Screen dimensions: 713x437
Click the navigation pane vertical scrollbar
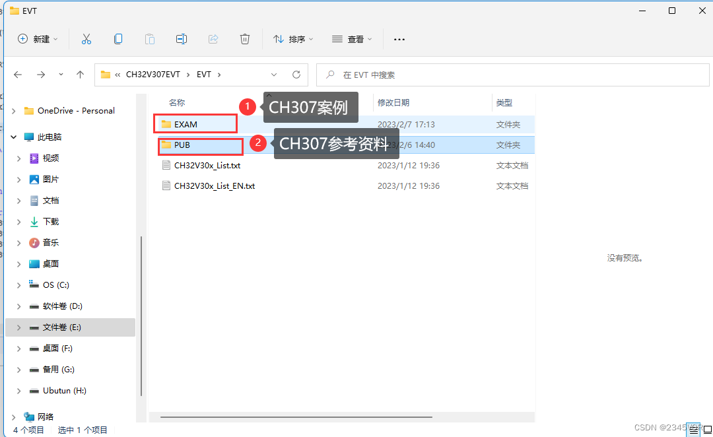click(x=141, y=316)
